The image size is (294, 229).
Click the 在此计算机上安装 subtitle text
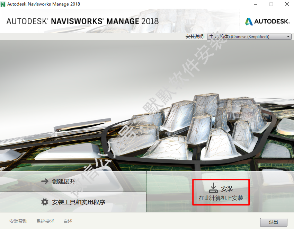221,198
